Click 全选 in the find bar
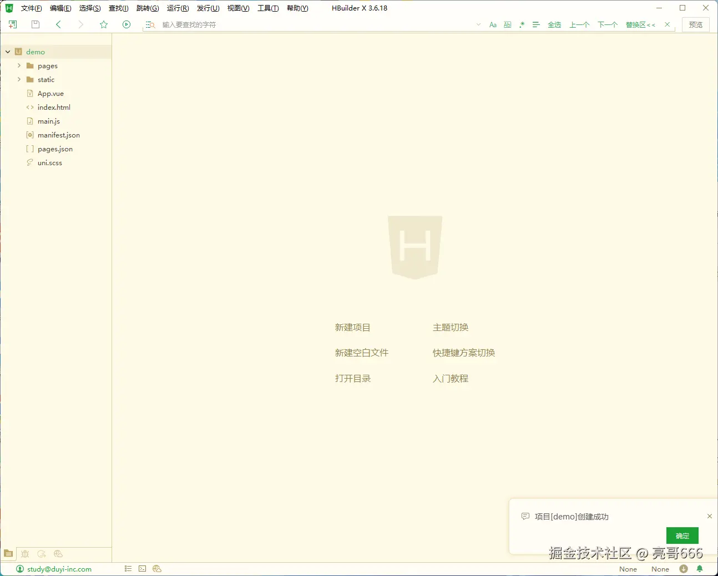 tap(554, 25)
